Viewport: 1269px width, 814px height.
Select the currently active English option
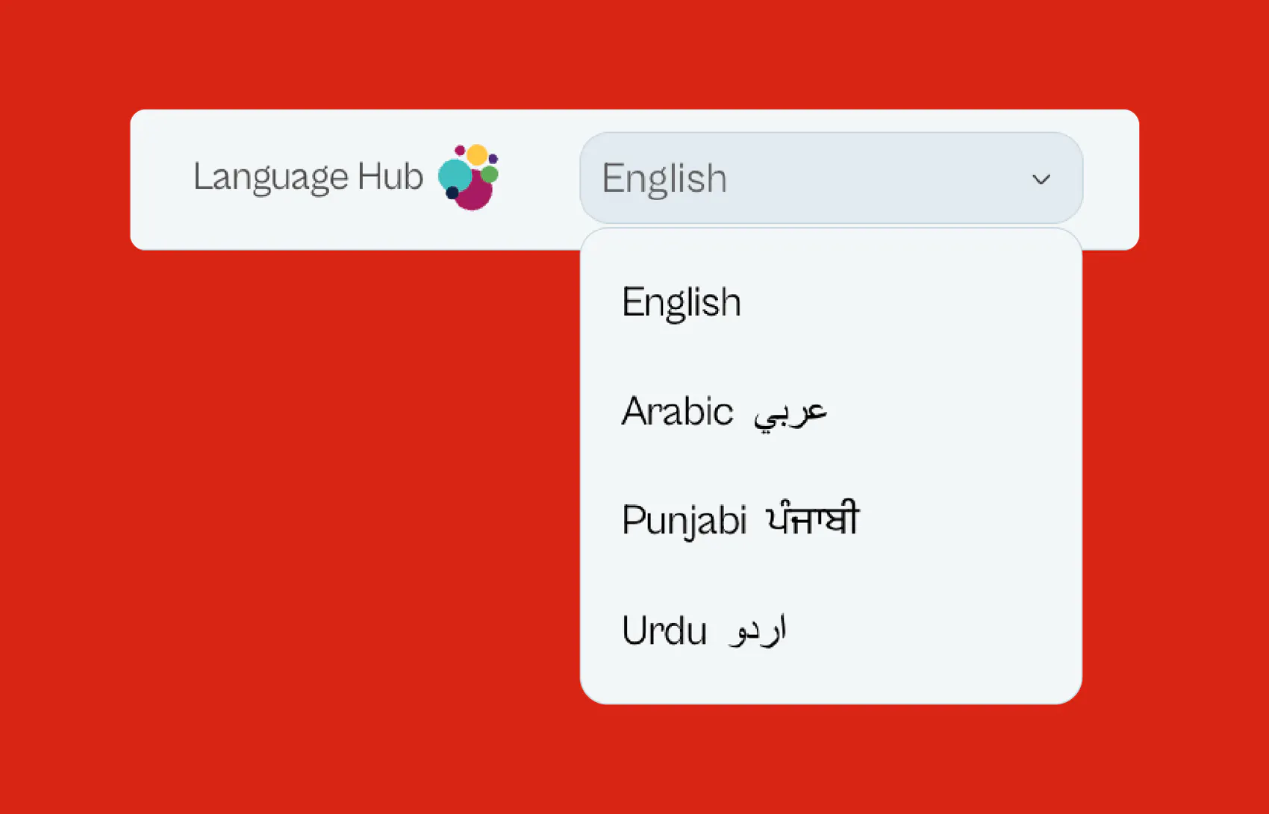coord(682,301)
